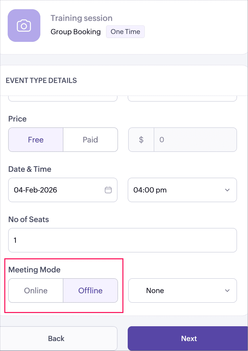
Task: Open the calendar icon in date field
Action: point(108,190)
